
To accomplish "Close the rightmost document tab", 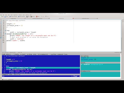I will click(97, 18).
